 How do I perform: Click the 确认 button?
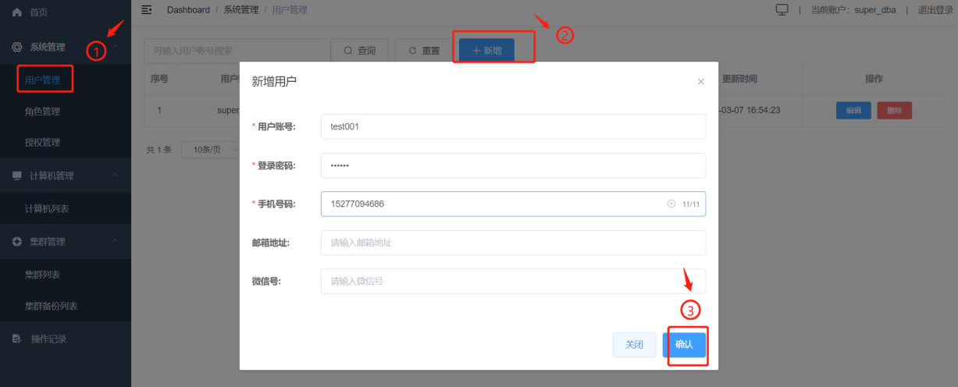[x=684, y=345]
